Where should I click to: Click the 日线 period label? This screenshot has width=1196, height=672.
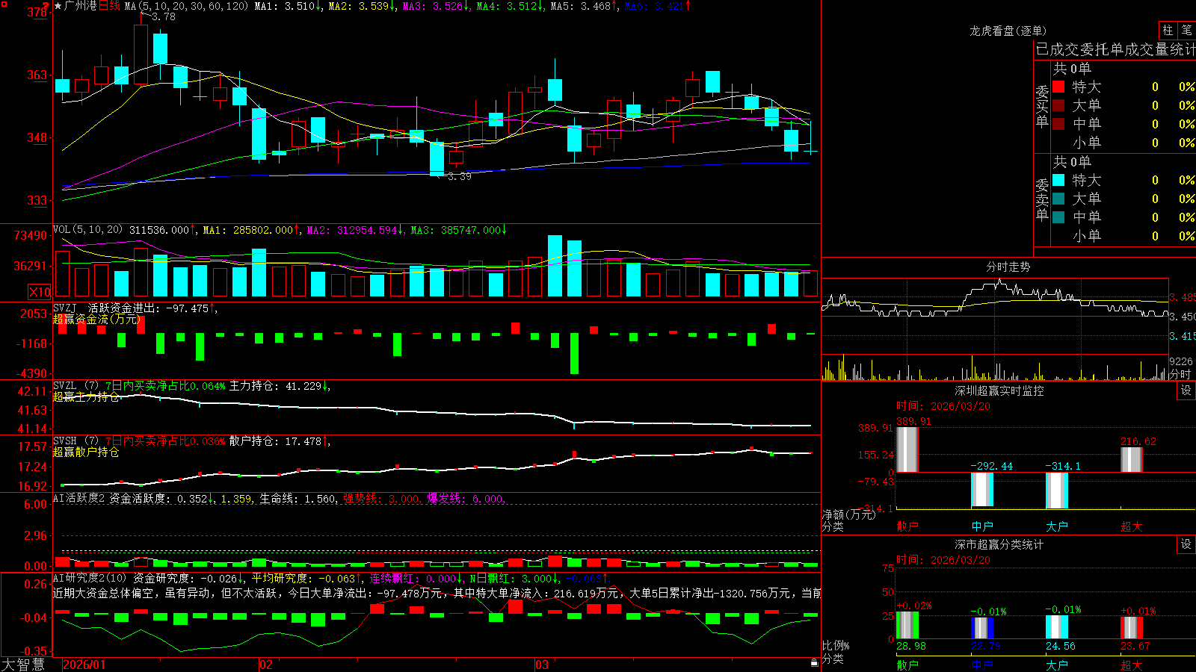[109, 6]
